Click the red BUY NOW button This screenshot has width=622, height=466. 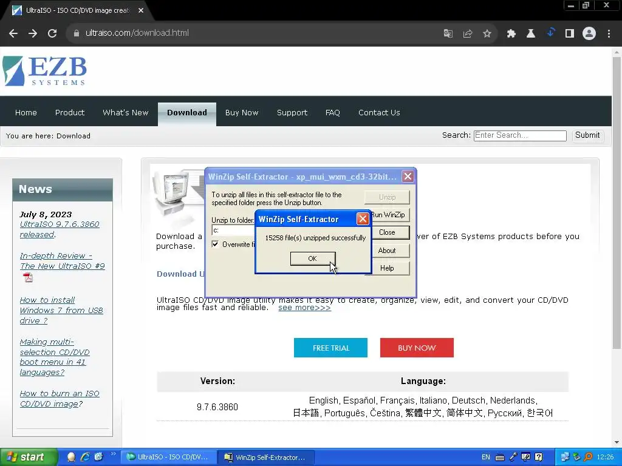[x=417, y=348]
